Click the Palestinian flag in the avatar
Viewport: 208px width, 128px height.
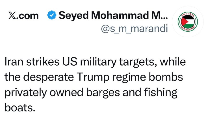[188, 22]
